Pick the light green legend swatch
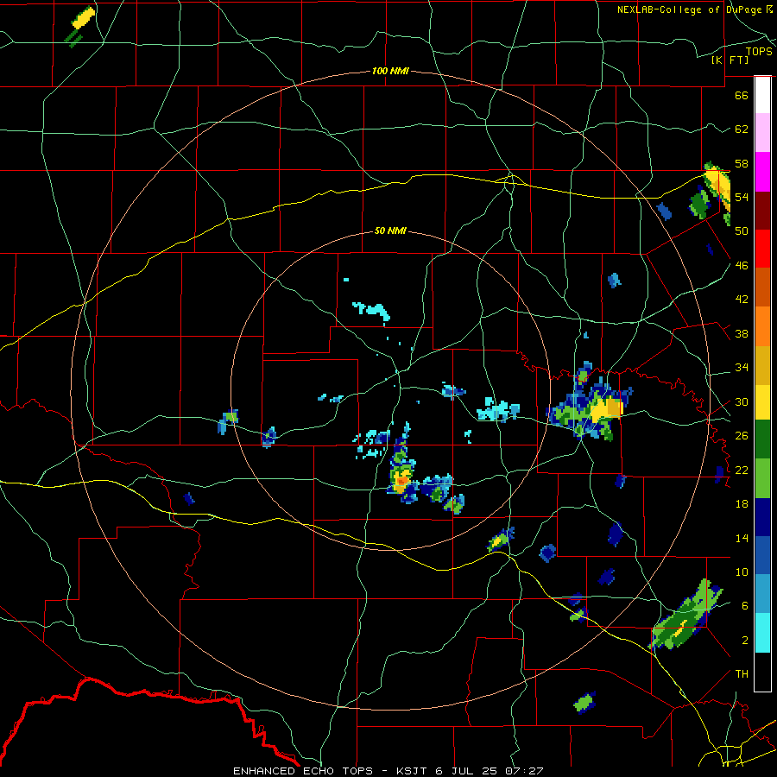Viewport: 777px width, 777px height. [x=762, y=478]
